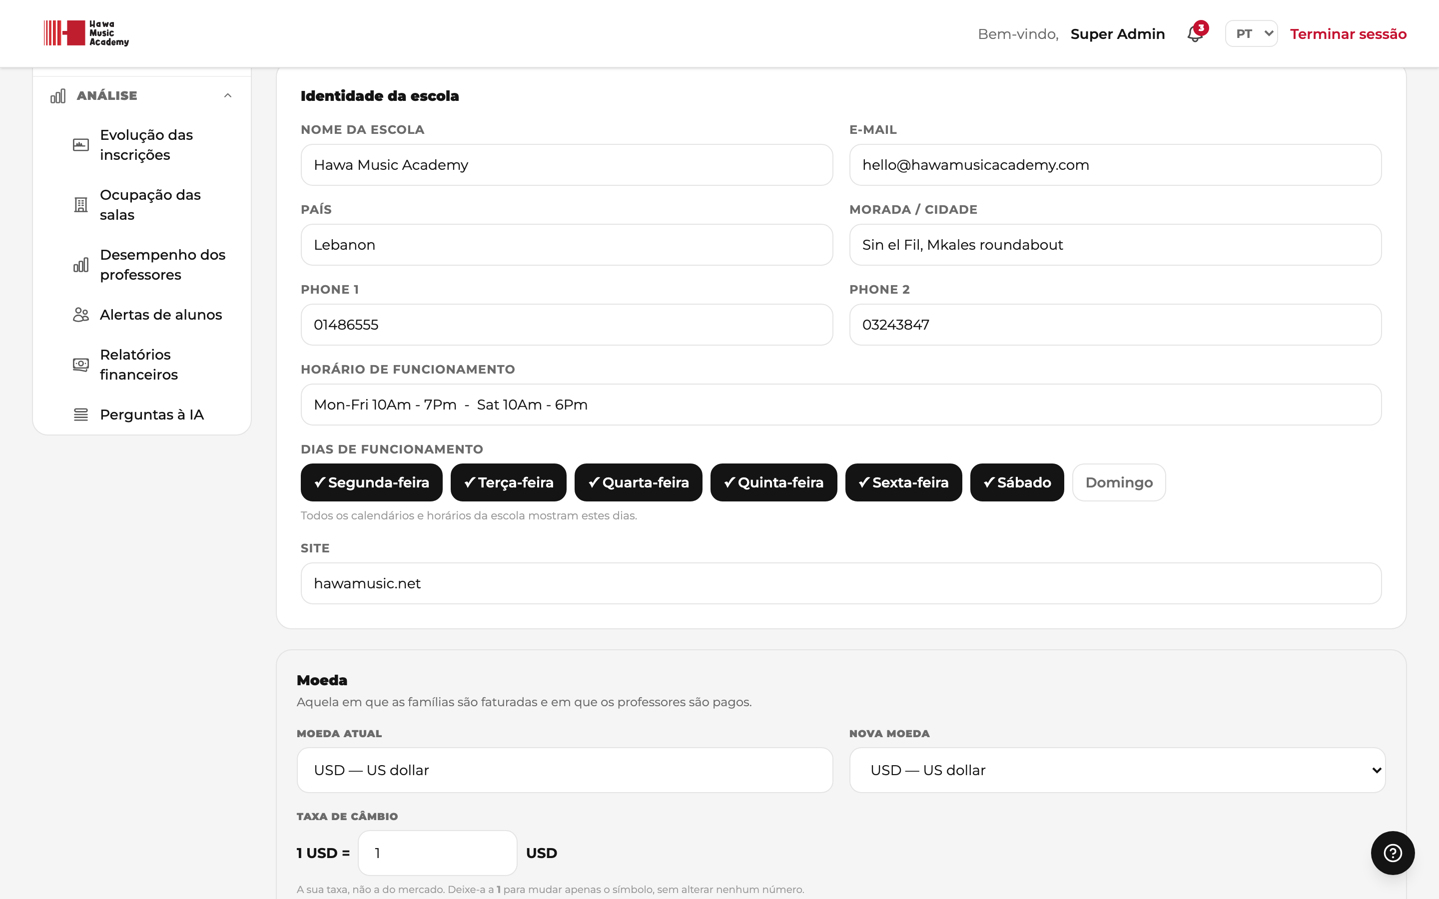
Task: Toggle Quarta-feira working day
Action: click(x=638, y=482)
